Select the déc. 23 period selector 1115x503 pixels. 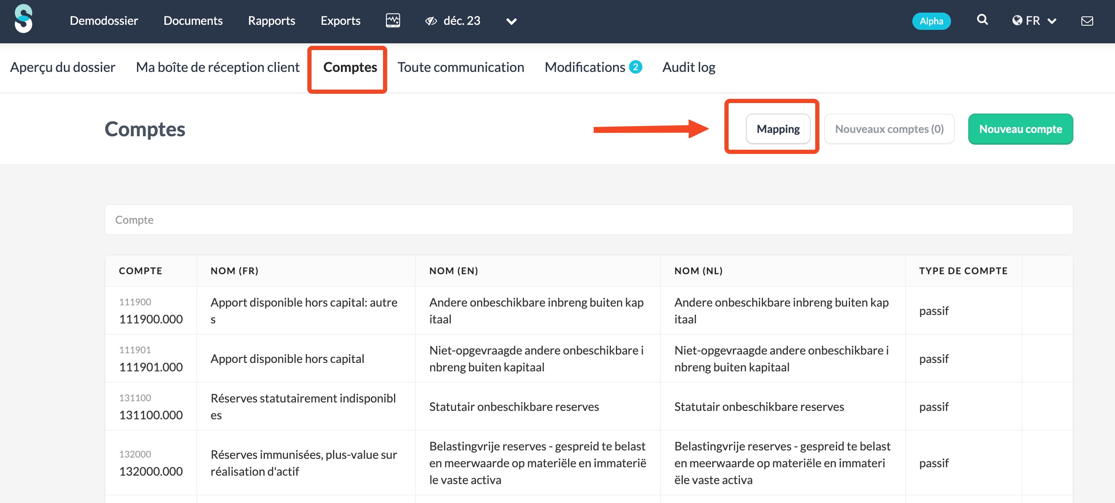[461, 21]
